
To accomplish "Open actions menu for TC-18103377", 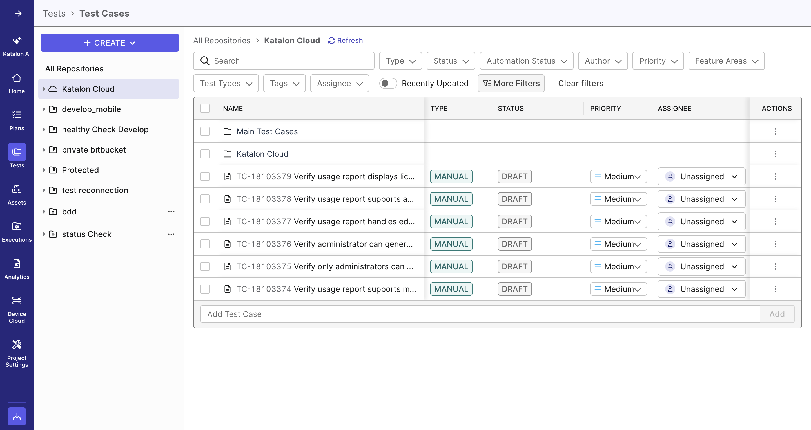I will point(775,221).
